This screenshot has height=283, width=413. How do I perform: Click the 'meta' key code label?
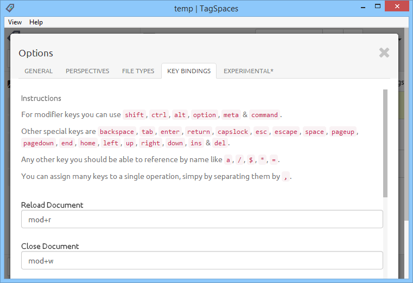click(231, 115)
